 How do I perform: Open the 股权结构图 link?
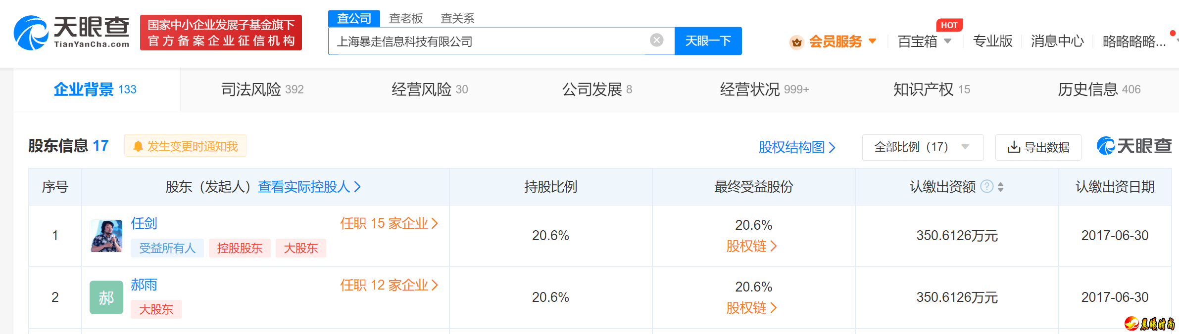coord(797,147)
